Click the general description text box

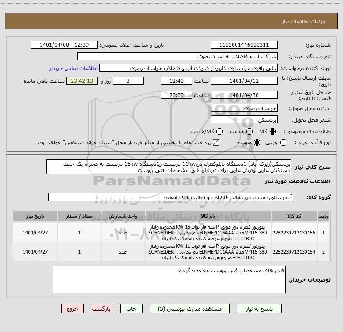tap(169, 167)
